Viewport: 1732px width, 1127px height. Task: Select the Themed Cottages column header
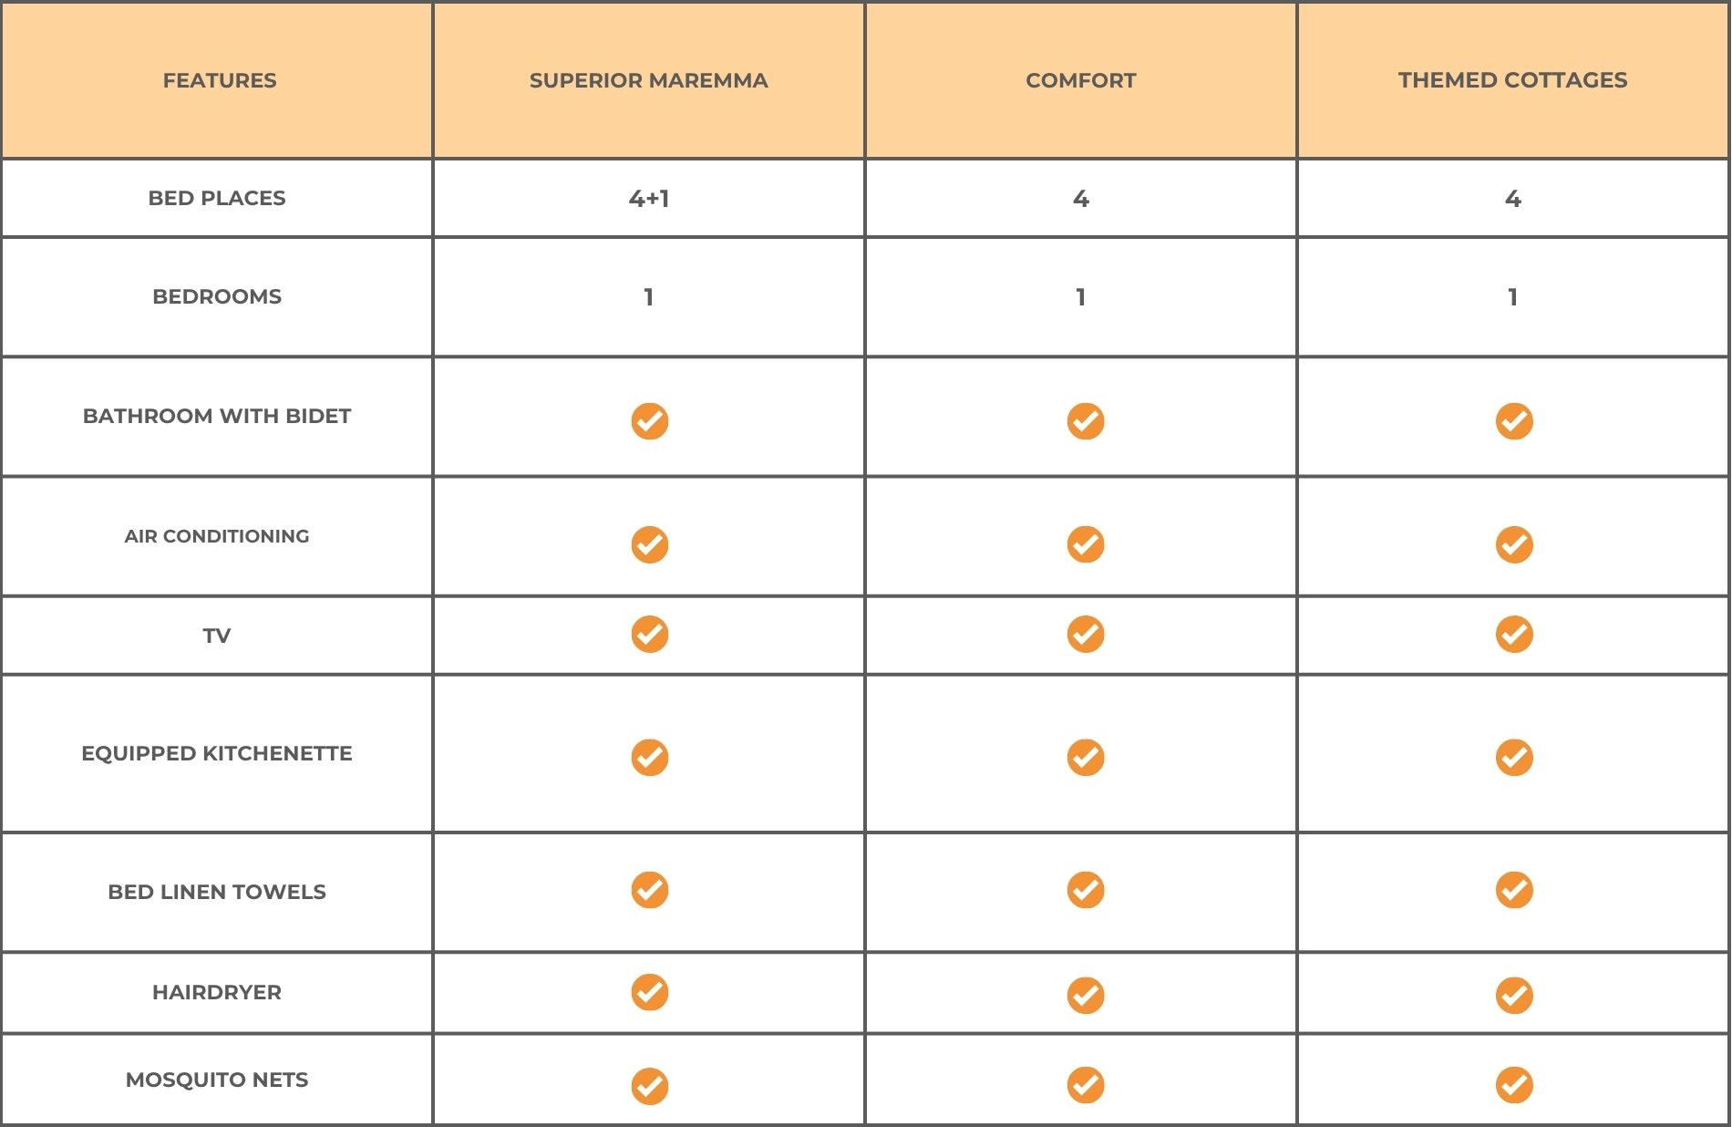[1513, 80]
